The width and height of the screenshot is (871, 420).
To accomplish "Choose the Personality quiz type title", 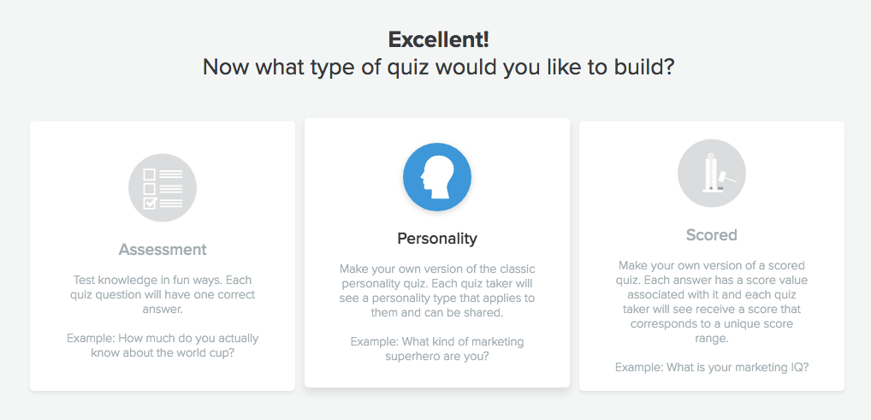I will coord(437,239).
